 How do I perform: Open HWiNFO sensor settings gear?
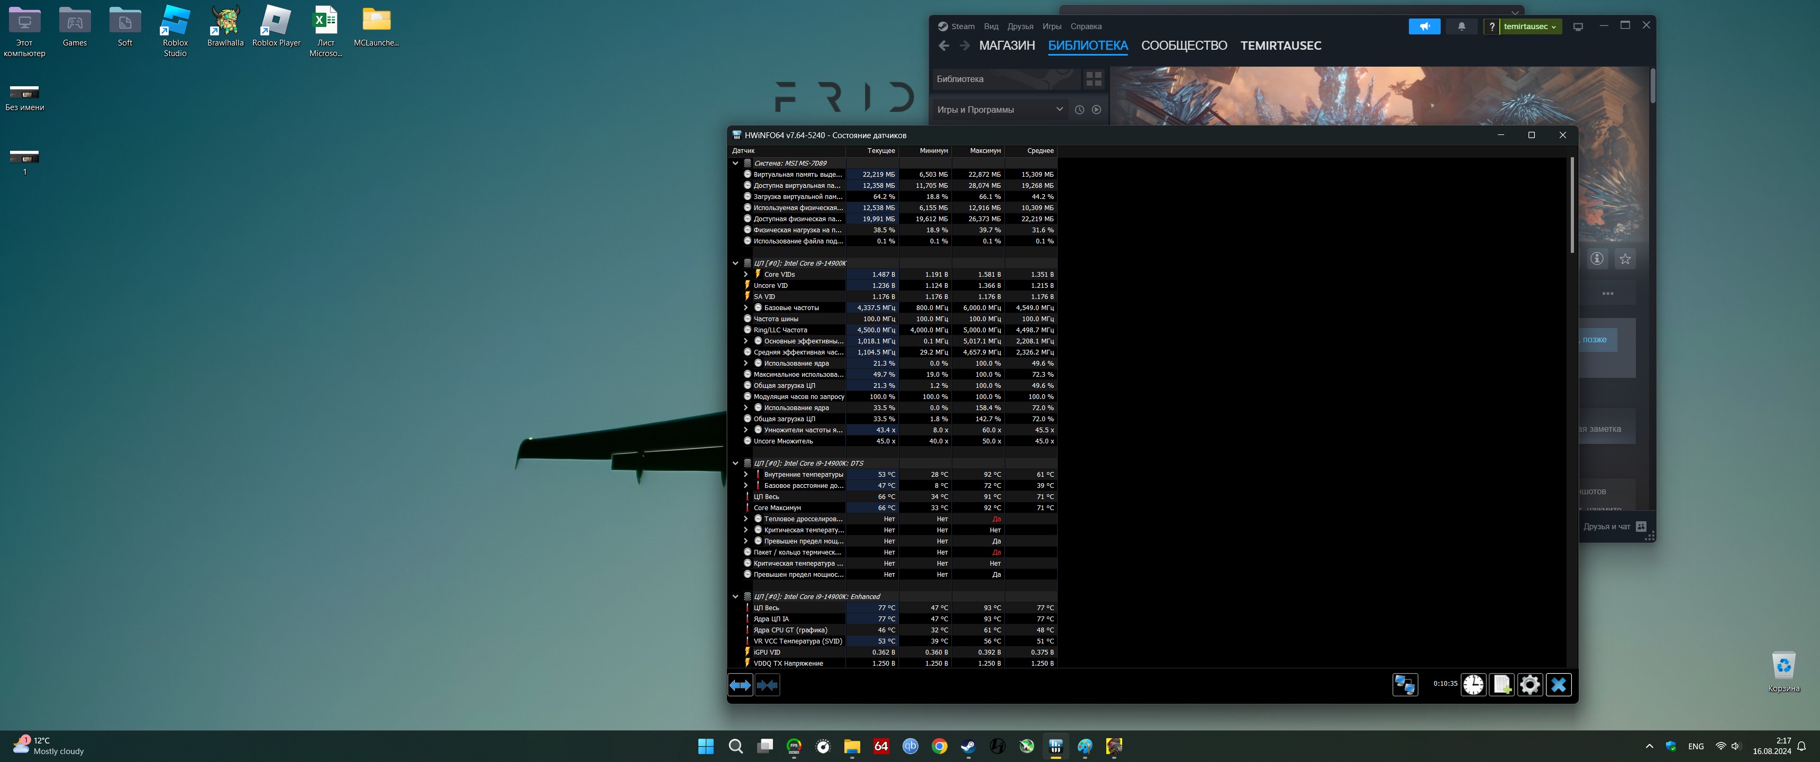tap(1530, 684)
